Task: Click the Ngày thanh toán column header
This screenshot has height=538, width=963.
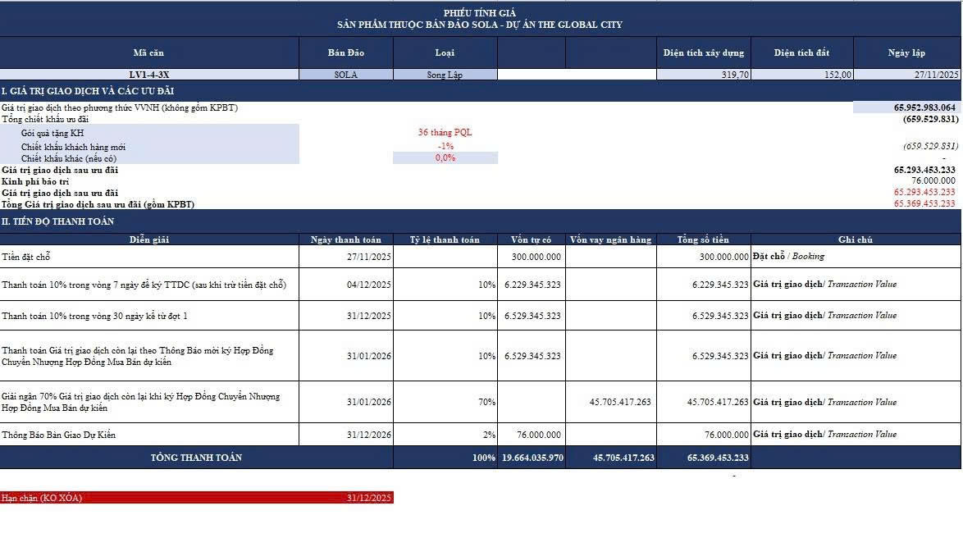Action: click(345, 239)
